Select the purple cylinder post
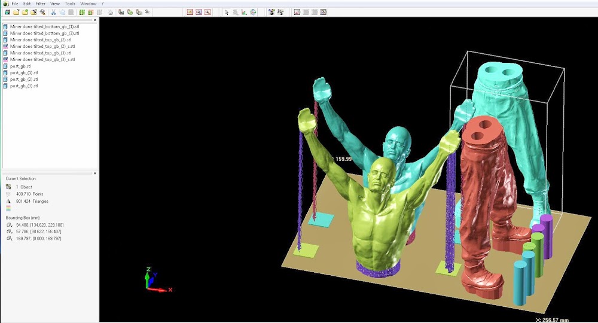This screenshot has height=323, width=598. [x=547, y=236]
